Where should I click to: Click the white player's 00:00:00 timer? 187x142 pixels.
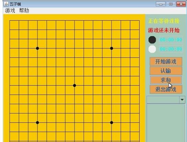171,49
